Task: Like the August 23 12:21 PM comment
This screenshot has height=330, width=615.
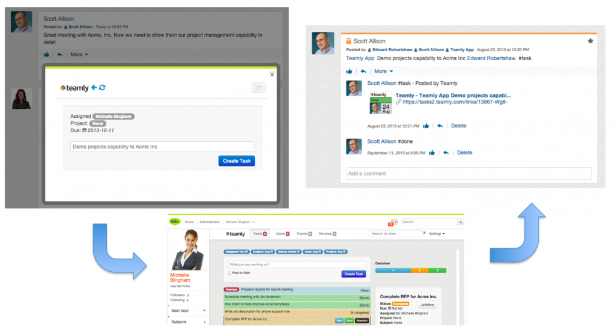Action: pos(426,126)
